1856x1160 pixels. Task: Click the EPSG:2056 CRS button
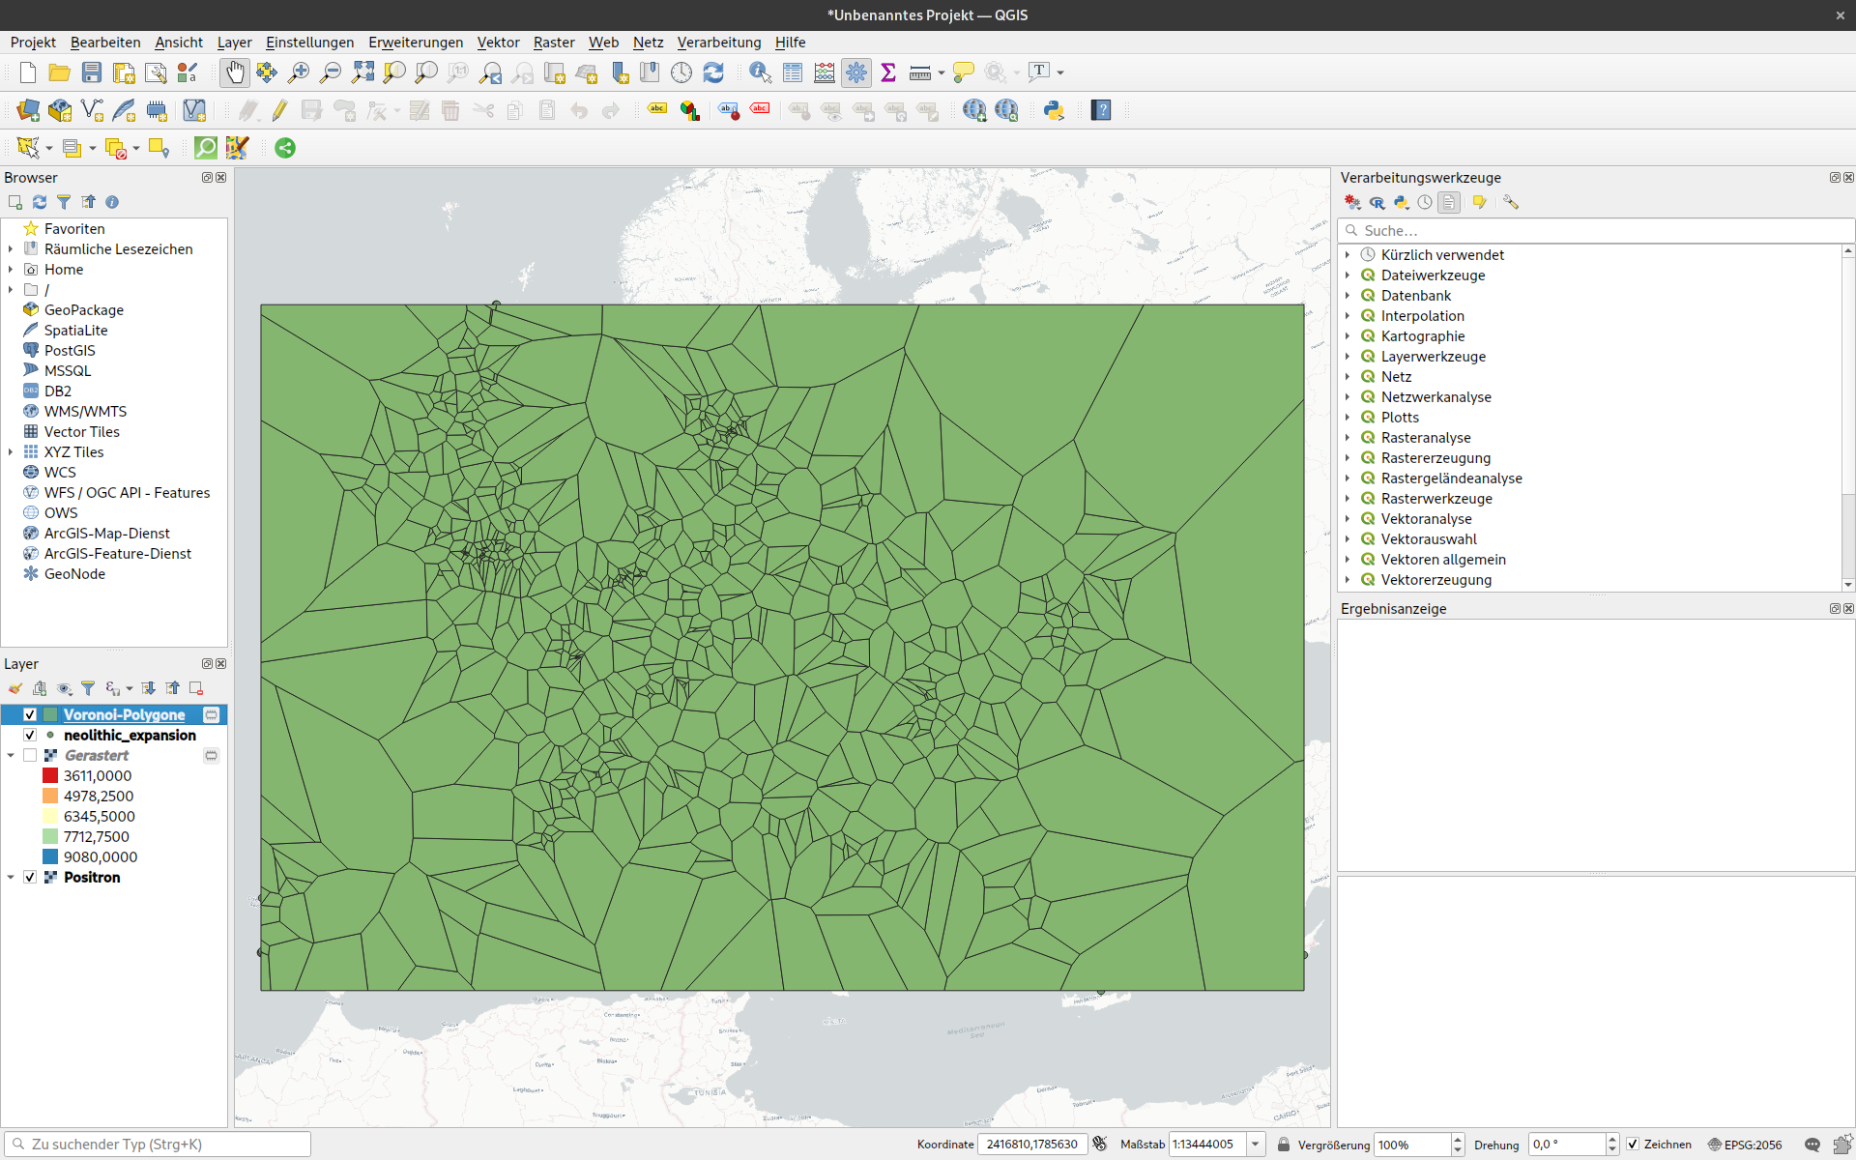(1744, 1145)
